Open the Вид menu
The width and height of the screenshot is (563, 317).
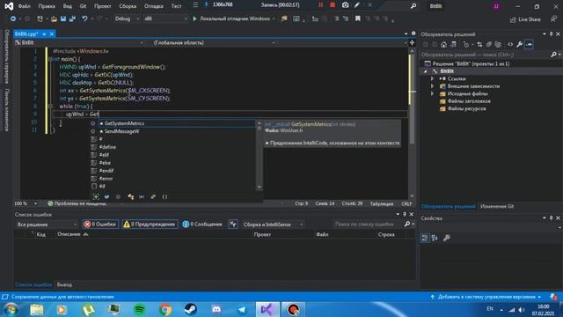coord(67,6)
